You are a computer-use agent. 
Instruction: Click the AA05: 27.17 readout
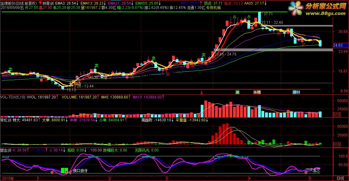tap(254, 3)
